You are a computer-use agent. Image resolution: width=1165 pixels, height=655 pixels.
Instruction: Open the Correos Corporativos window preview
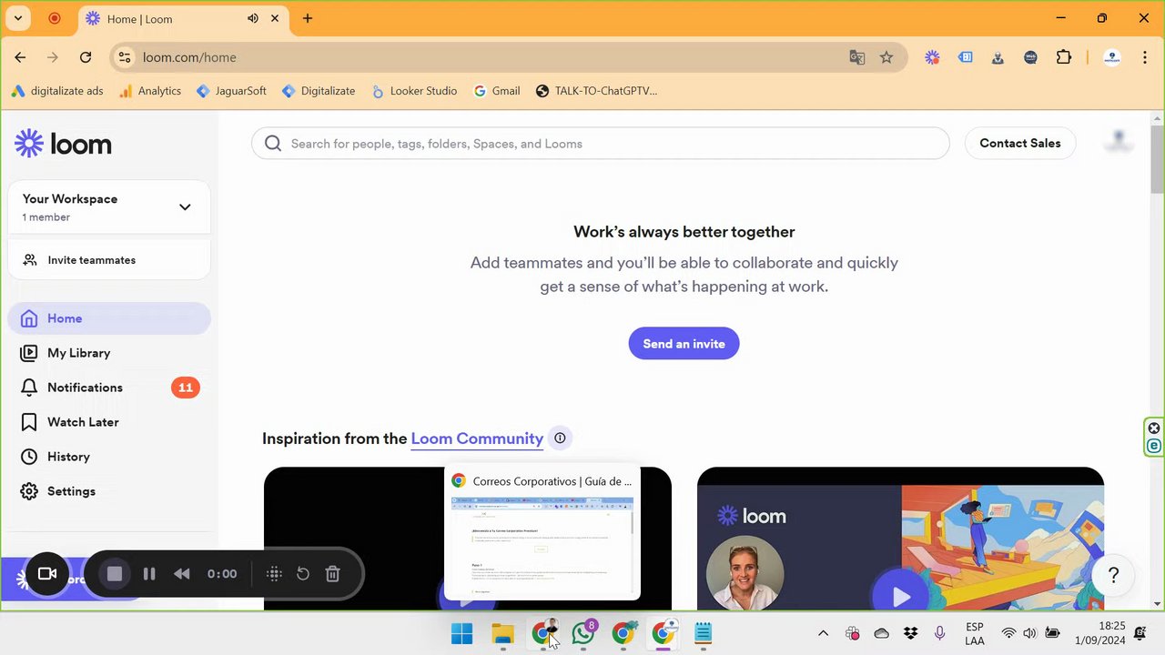tap(542, 534)
